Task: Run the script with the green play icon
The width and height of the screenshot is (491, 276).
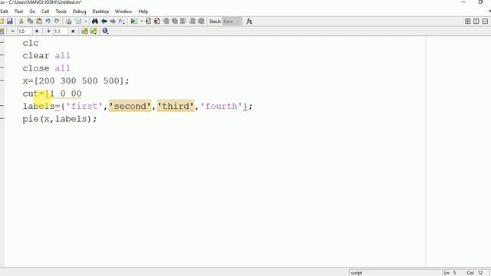Action: [x=133, y=21]
